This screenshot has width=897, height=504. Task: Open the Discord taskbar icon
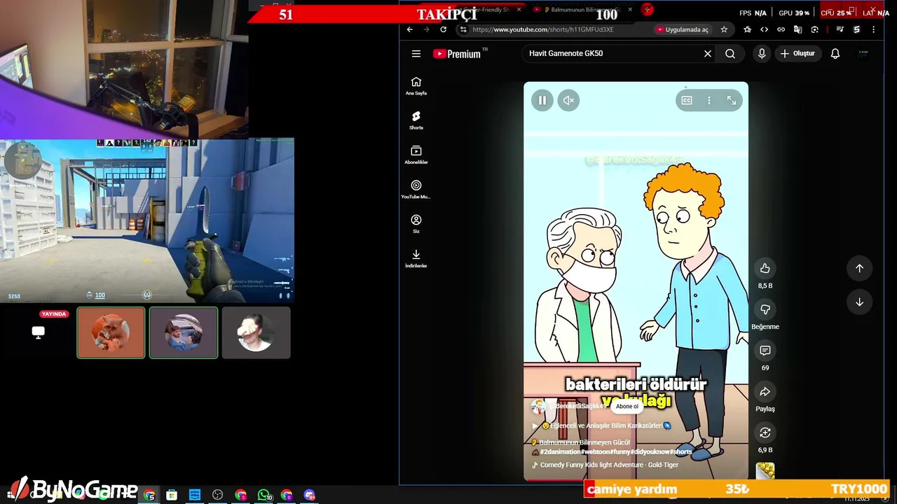(310, 495)
